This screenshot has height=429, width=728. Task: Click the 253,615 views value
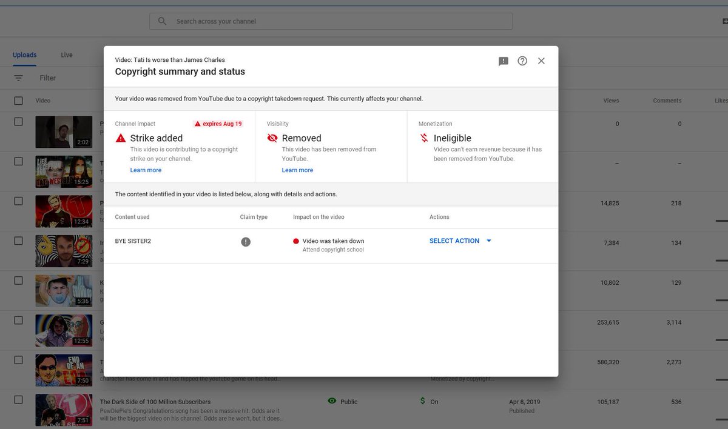pyautogui.click(x=608, y=323)
